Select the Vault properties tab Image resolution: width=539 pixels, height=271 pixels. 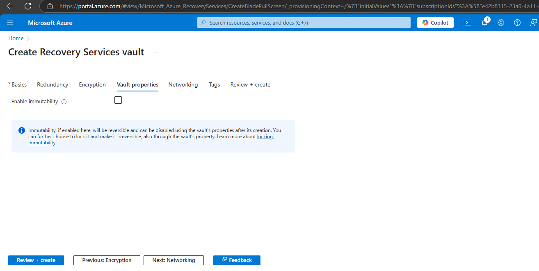(x=137, y=84)
